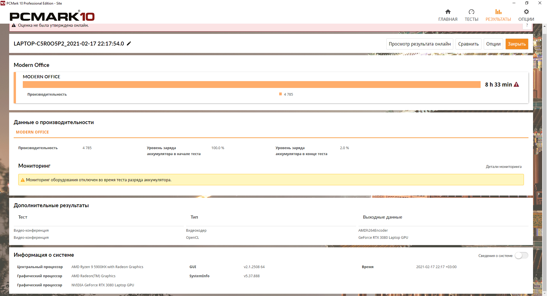547x296 pixels.
Task: Open the РЕЗУЛЬТАТЫ bar chart icon
Action: 498,12
